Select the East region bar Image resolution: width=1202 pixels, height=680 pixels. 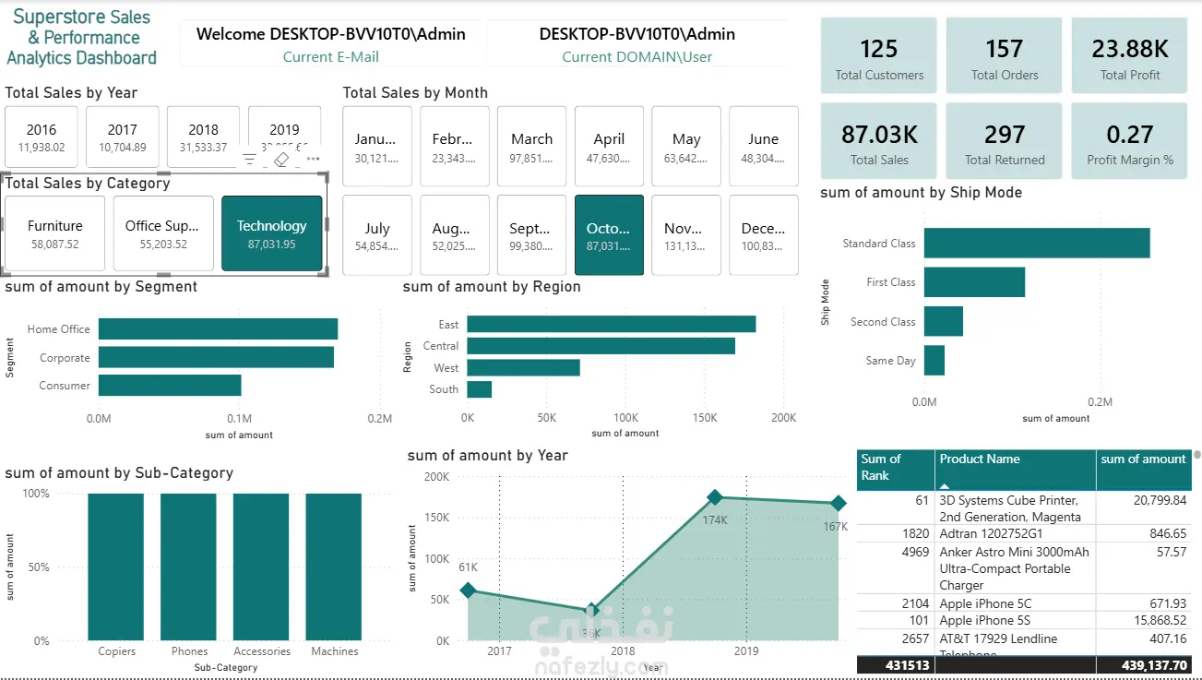click(611, 324)
